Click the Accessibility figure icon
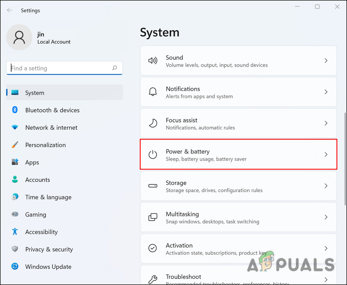 pyautogui.click(x=15, y=232)
